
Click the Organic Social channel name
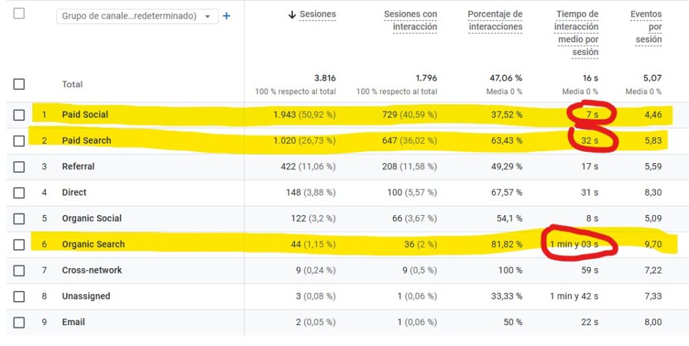pyautogui.click(x=92, y=218)
